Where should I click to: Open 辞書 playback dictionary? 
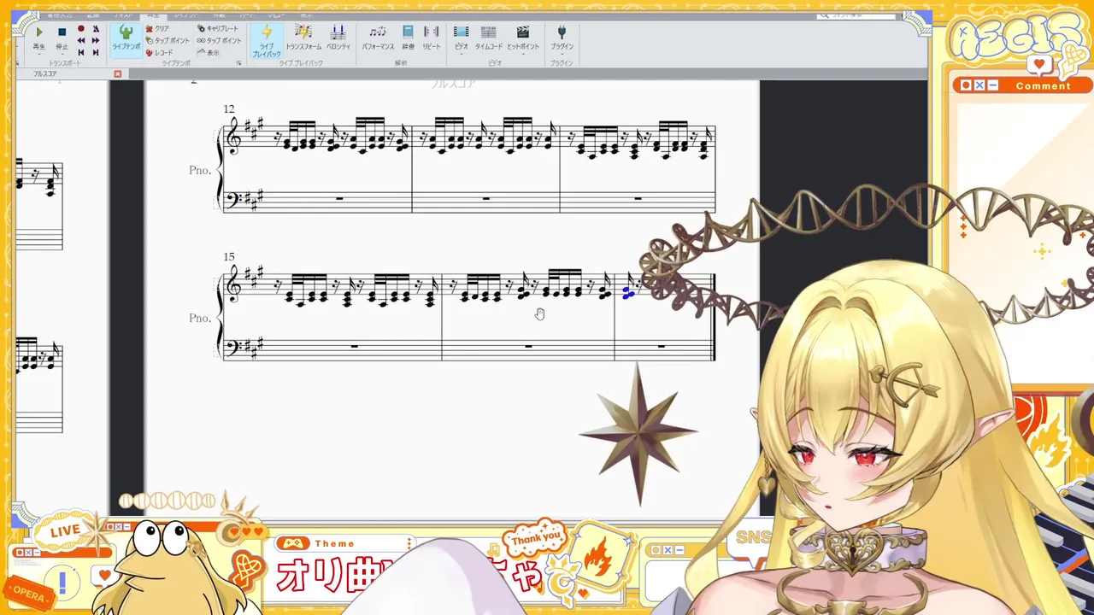coord(409,38)
